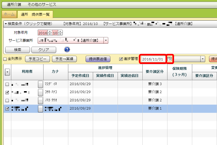The height and width of the screenshot is (145, 217).
Task: Expand the サービス事業所 dropdown
Action: [x=106, y=41]
